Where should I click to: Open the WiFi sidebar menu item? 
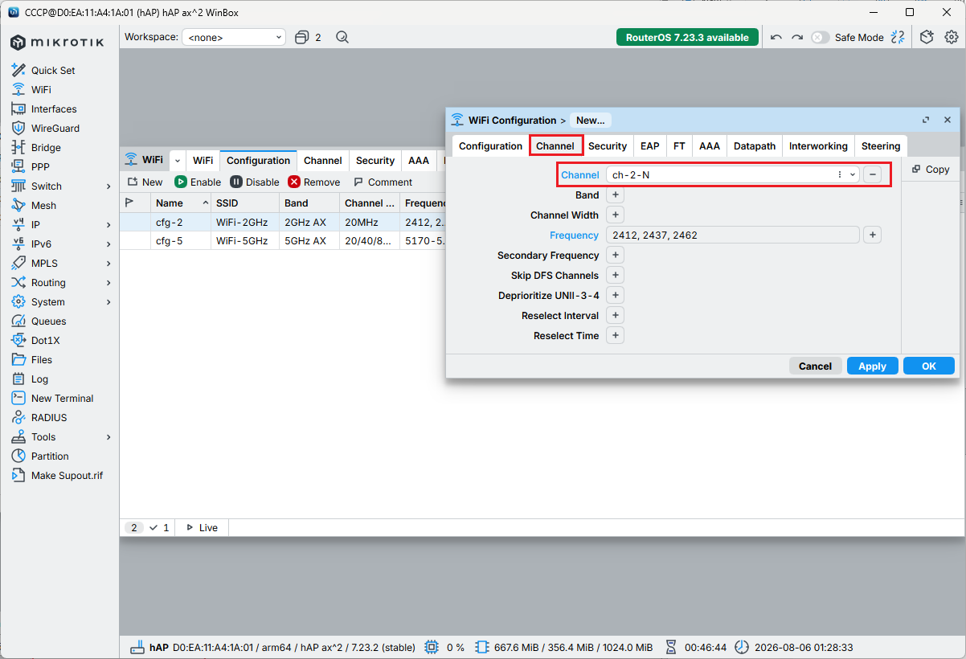pyautogui.click(x=41, y=89)
